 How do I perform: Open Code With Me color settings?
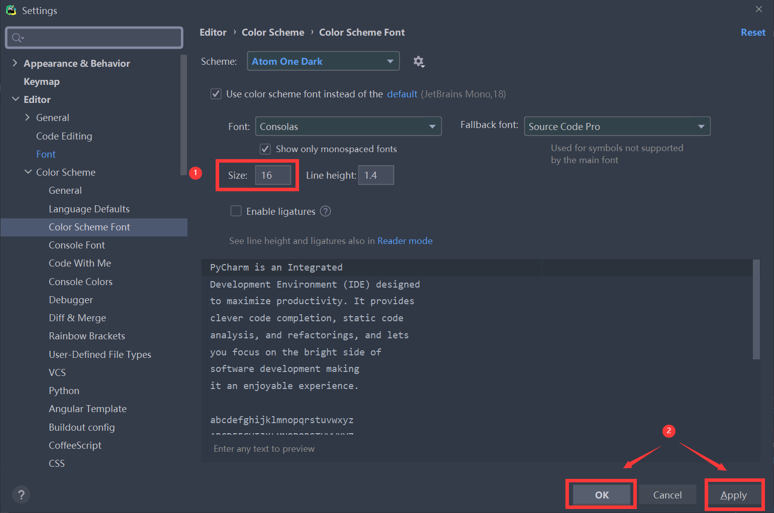80,263
